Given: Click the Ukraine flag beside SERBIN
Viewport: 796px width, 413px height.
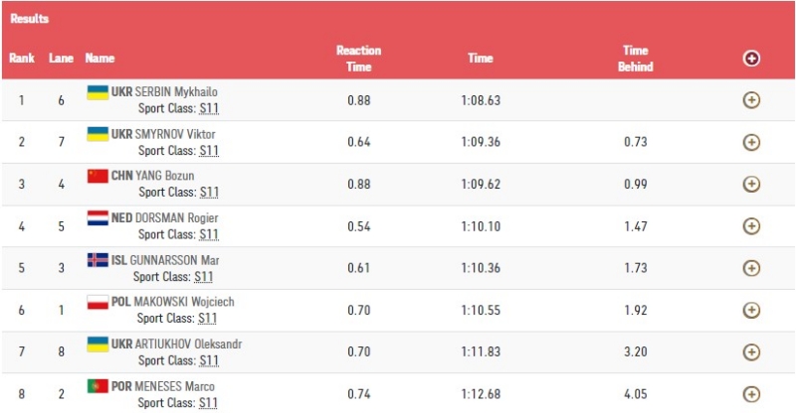Looking at the screenshot, I should [98, 92].
